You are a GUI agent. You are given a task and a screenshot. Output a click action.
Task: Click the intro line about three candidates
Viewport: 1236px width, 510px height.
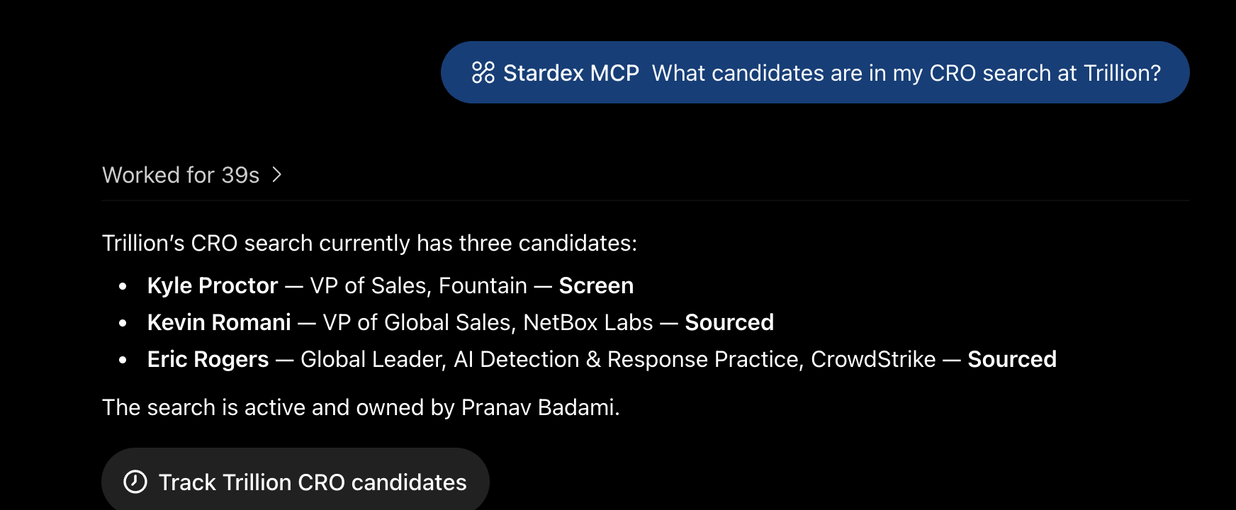coord(370,243)
